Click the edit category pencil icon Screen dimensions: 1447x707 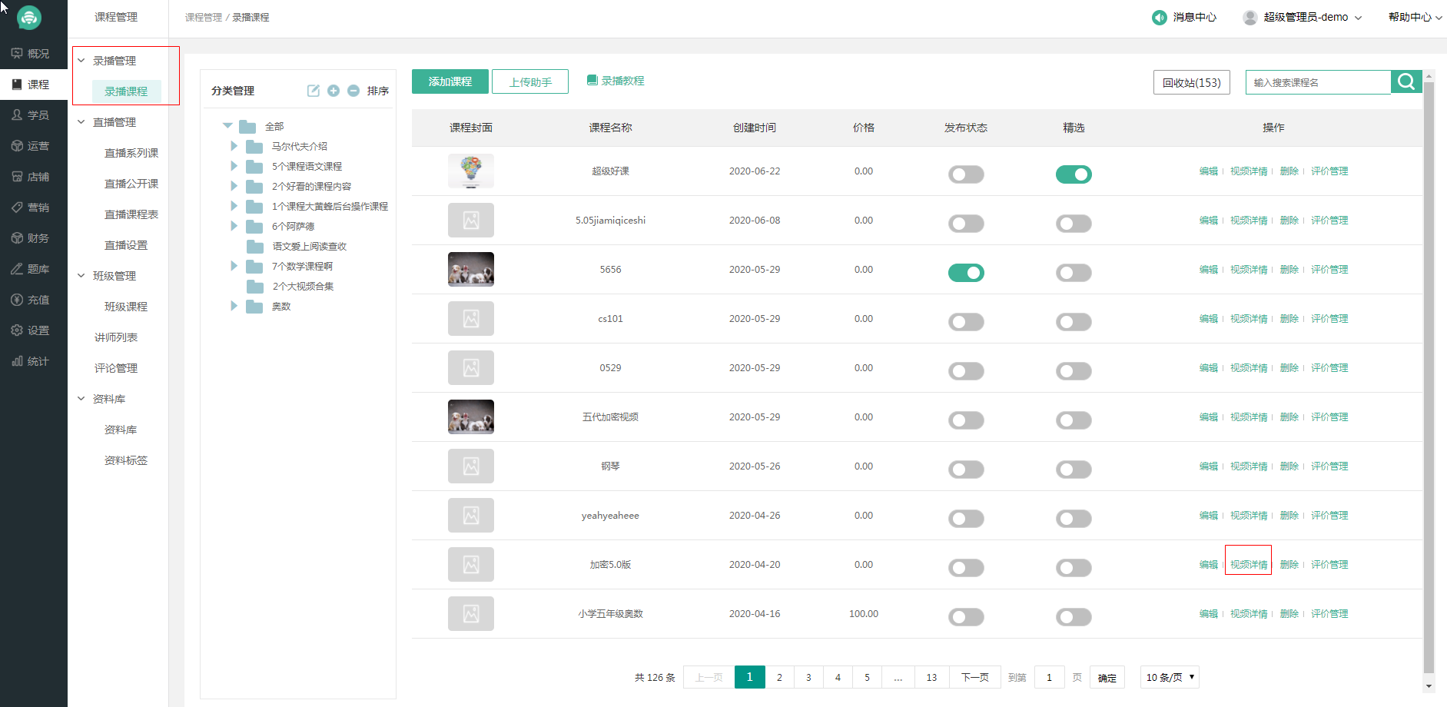click(x=314, y=91)
